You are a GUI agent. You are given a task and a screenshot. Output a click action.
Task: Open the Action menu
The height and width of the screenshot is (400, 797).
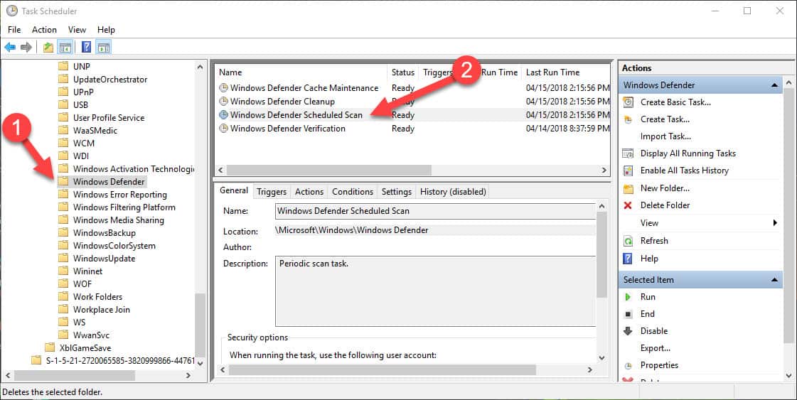pyautogui.click(x=44, y=29)
